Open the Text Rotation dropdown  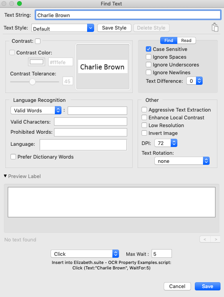point(182,161)
